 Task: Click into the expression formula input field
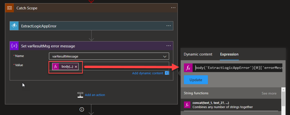point(238,68)
